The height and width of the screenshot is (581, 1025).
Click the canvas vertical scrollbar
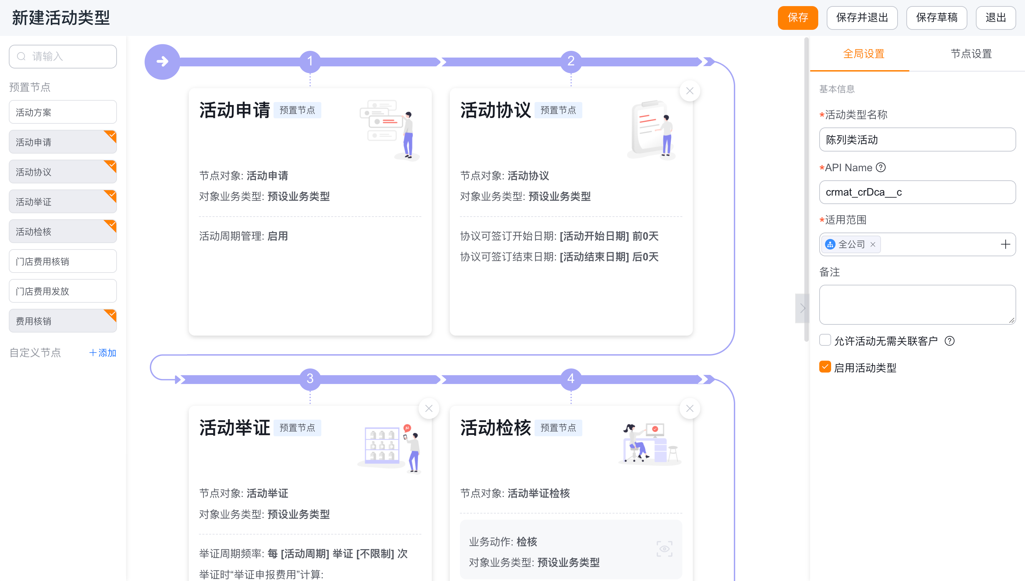point(806,189)
